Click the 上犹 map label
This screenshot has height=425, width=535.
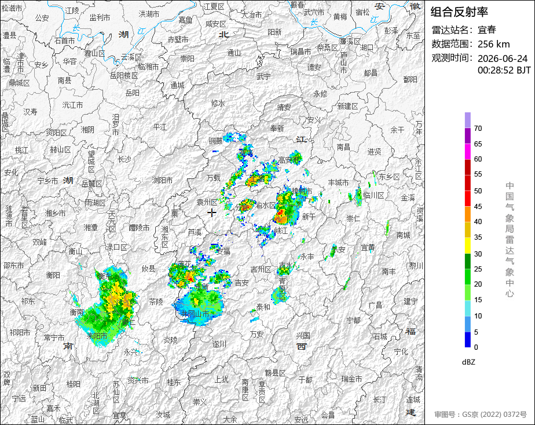click(x=221, y=379)
